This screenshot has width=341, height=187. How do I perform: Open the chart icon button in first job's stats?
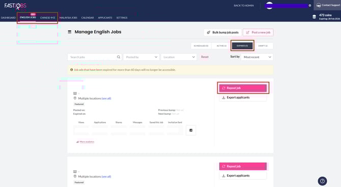[x=191, y=130]
